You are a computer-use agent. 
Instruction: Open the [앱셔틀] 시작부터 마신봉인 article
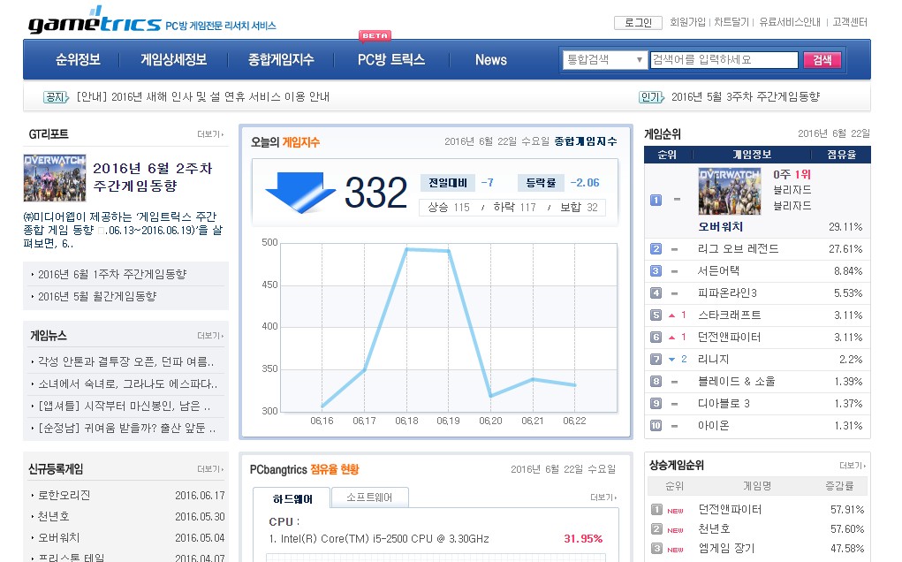coord(125,406)
